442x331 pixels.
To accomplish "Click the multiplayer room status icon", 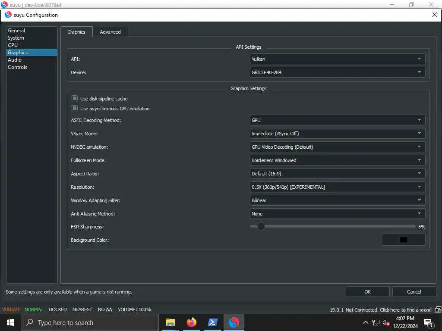I will 438,309.
